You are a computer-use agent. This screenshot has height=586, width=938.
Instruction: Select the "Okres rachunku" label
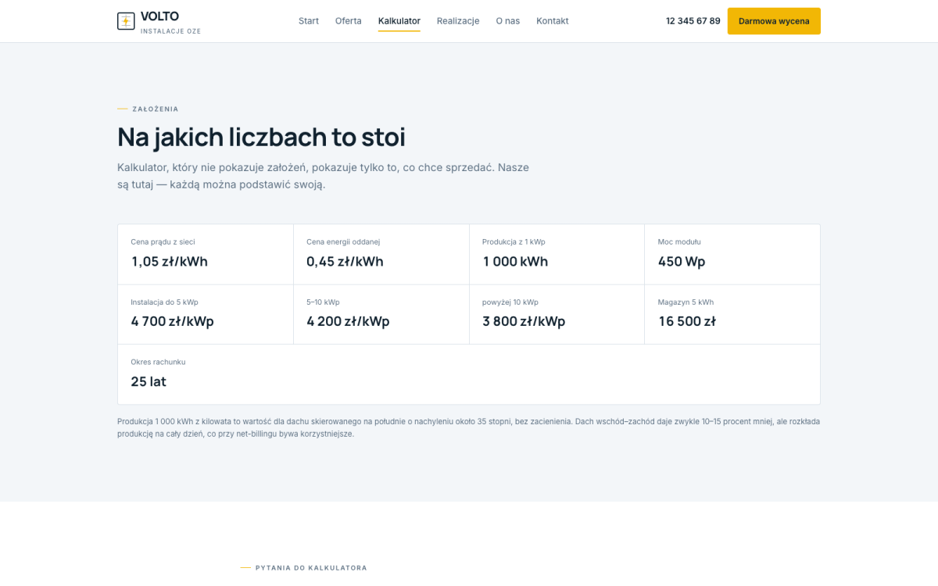pos(158,363)
